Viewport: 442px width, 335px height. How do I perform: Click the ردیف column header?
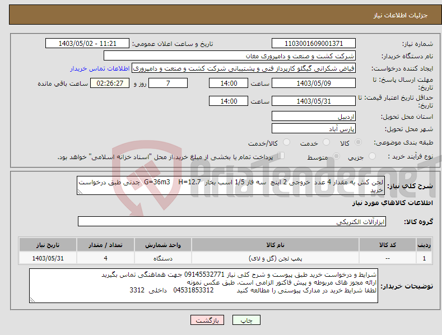[424, 245]
